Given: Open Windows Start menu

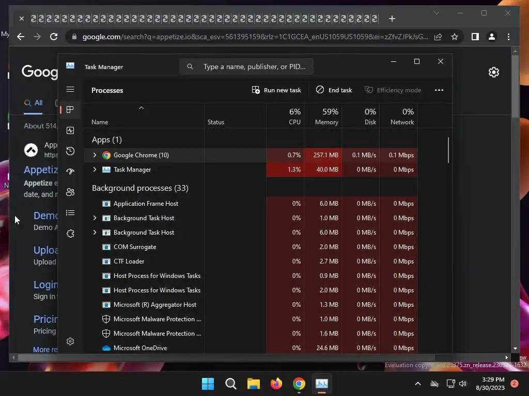Looking at the screenshot, I should pyautogui.click(x=208, y=384).
